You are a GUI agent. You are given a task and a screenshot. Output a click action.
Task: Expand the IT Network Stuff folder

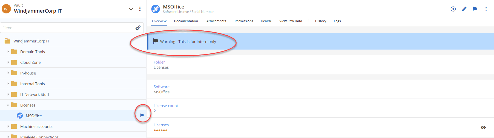click(x=8, y=94)
